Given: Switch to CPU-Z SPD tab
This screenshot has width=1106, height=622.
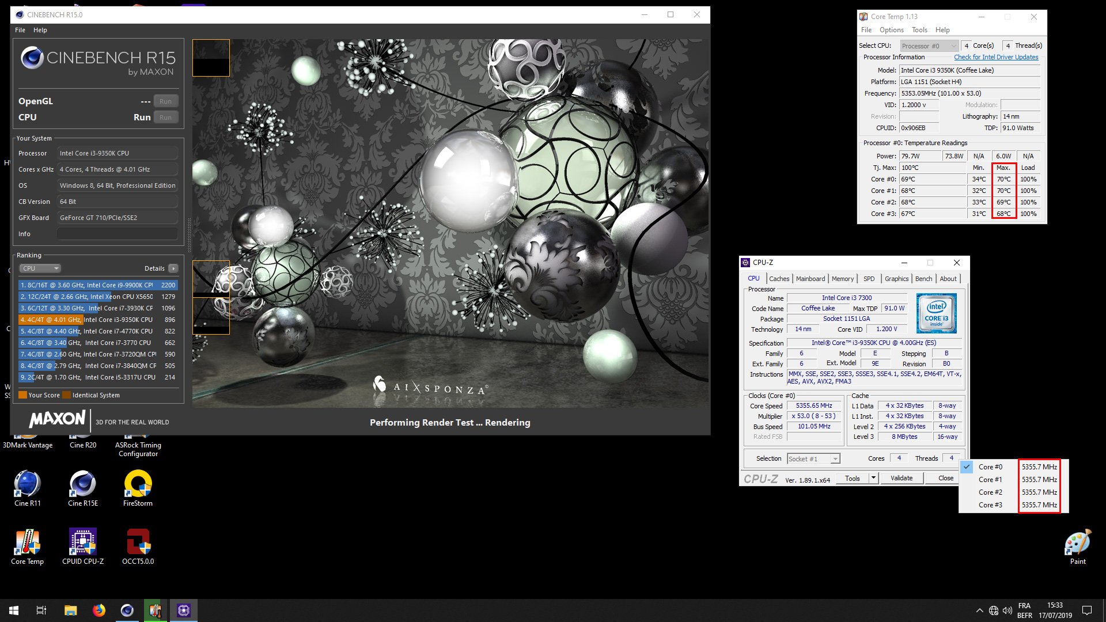Looking at the screenshot, I should click(x=869, y=279).
